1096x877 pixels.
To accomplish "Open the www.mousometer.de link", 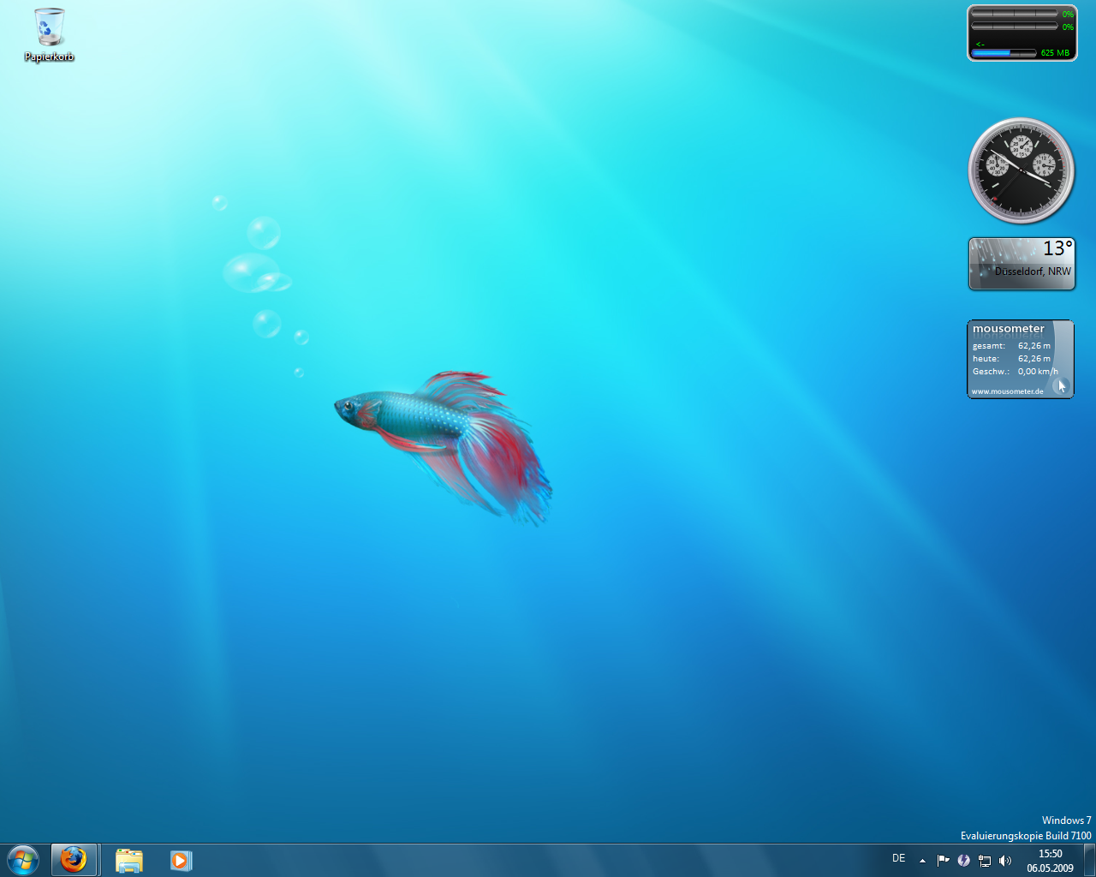I will 1008,391.
